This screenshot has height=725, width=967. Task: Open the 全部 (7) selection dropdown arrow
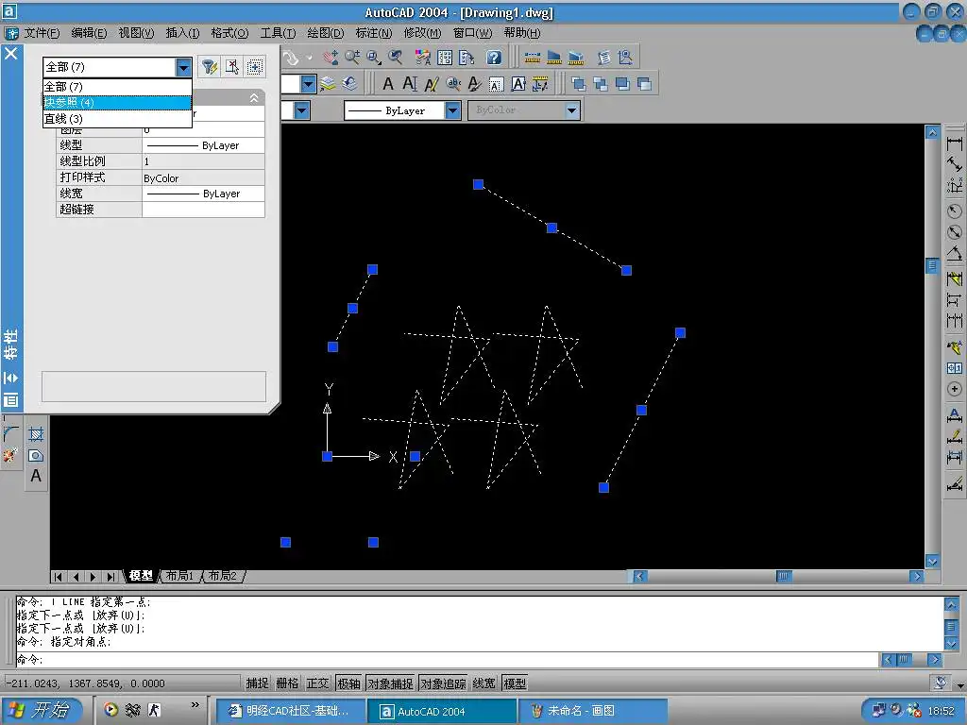pyautogui.click(x=184, y=67)
